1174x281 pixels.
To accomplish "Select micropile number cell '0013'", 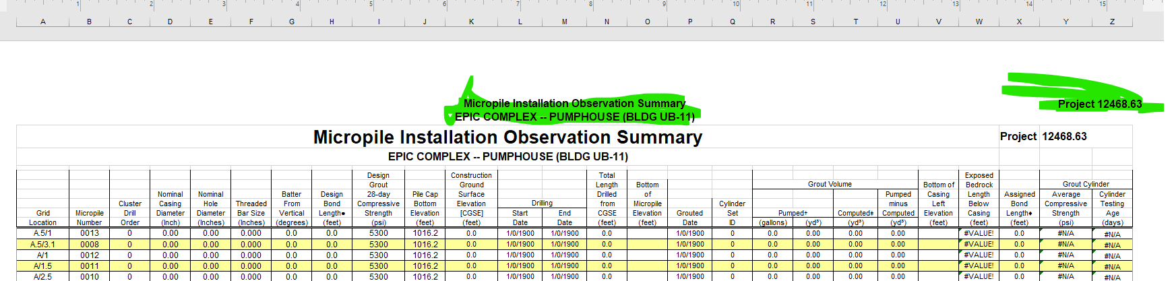I will pos(89,233).
